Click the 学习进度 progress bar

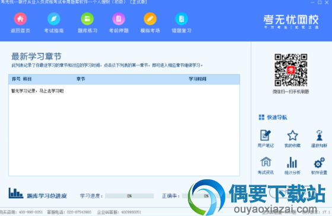(129, 196)
